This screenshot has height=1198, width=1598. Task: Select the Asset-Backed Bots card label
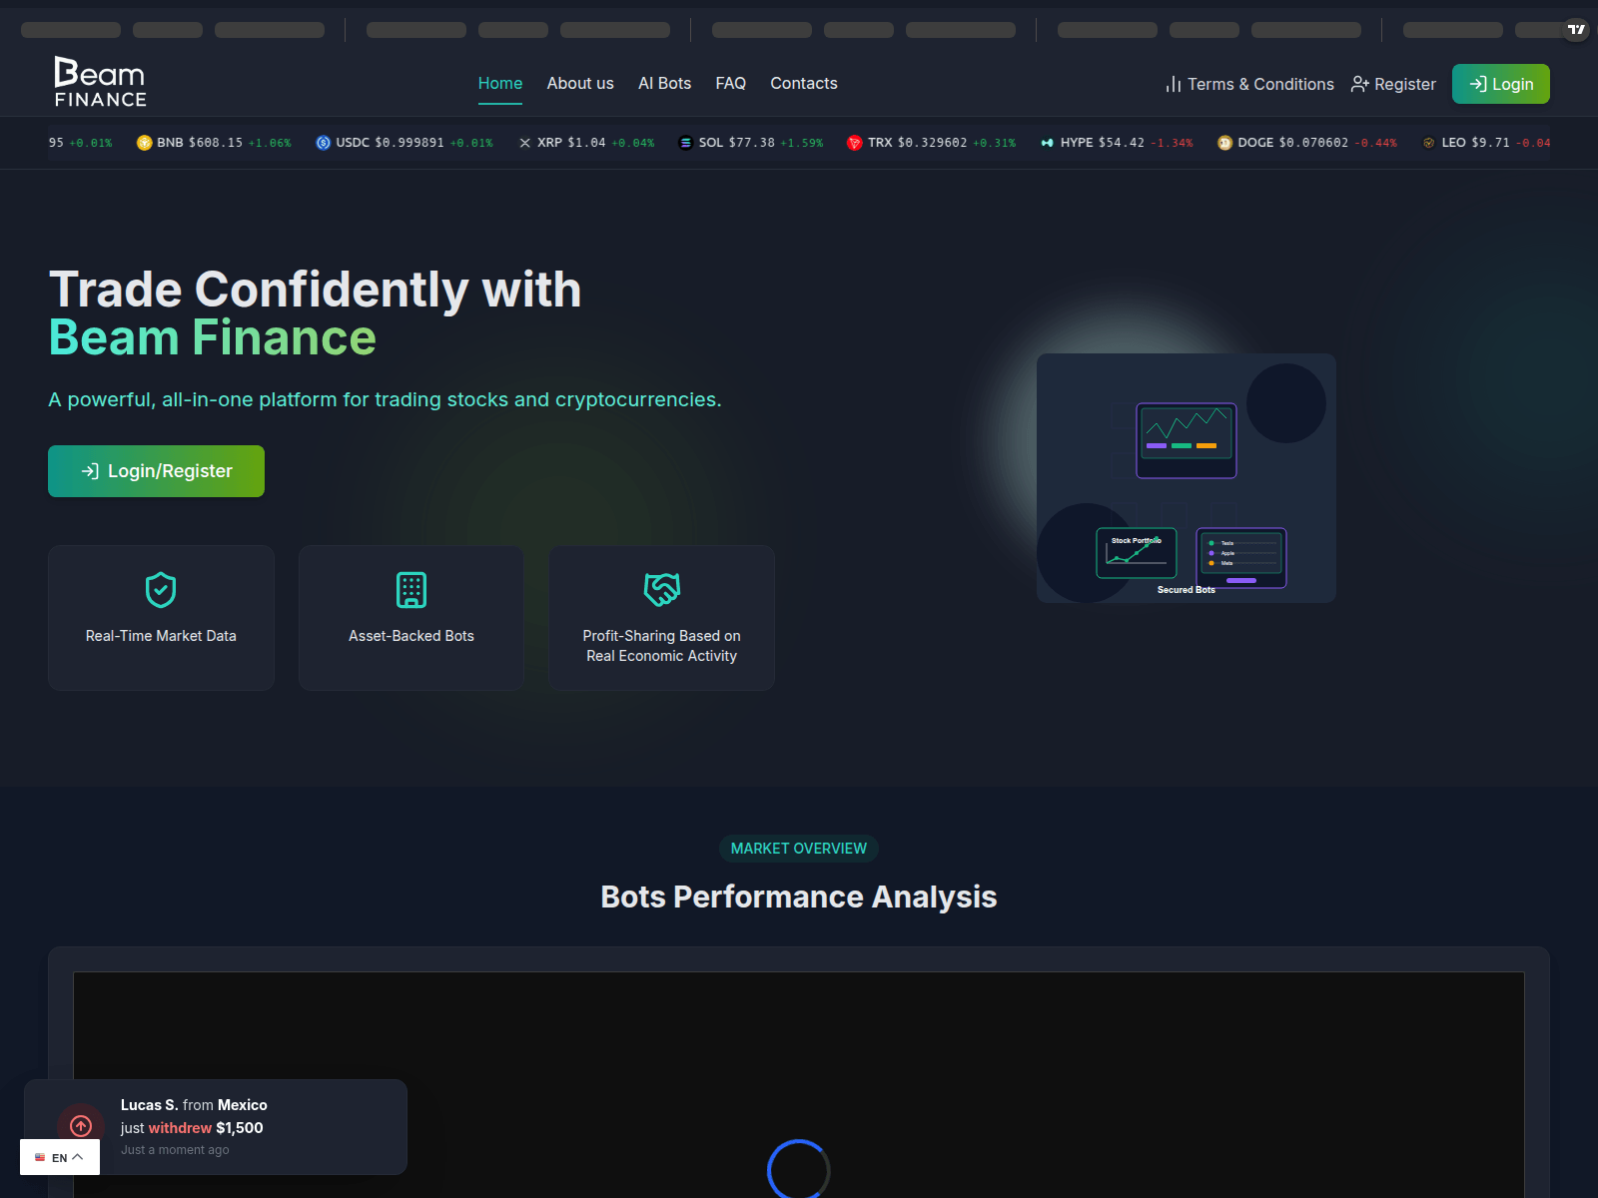(x=411, y=636)
